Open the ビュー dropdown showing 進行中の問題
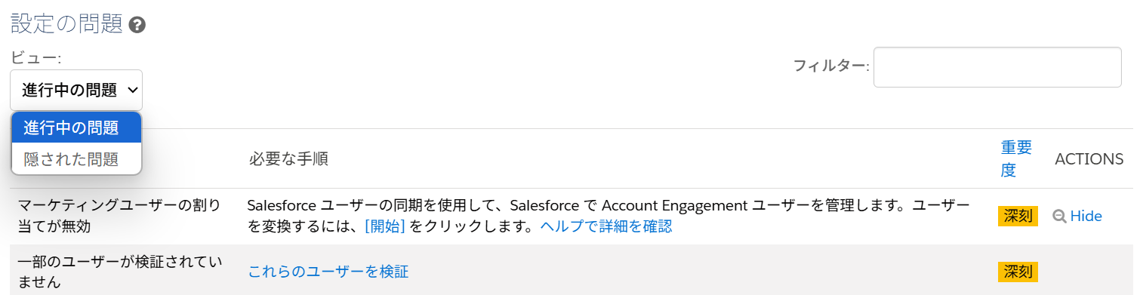 (76, 91)
